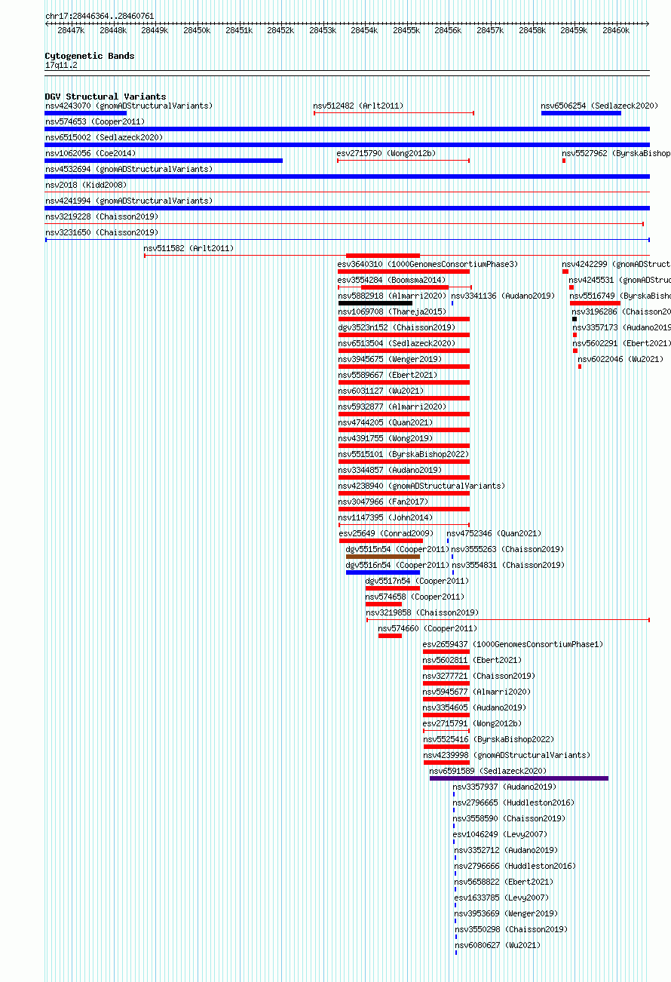
Task: Click the nsv4241994 (gnomADStructuralVariants) label
Action: point(129,201)
